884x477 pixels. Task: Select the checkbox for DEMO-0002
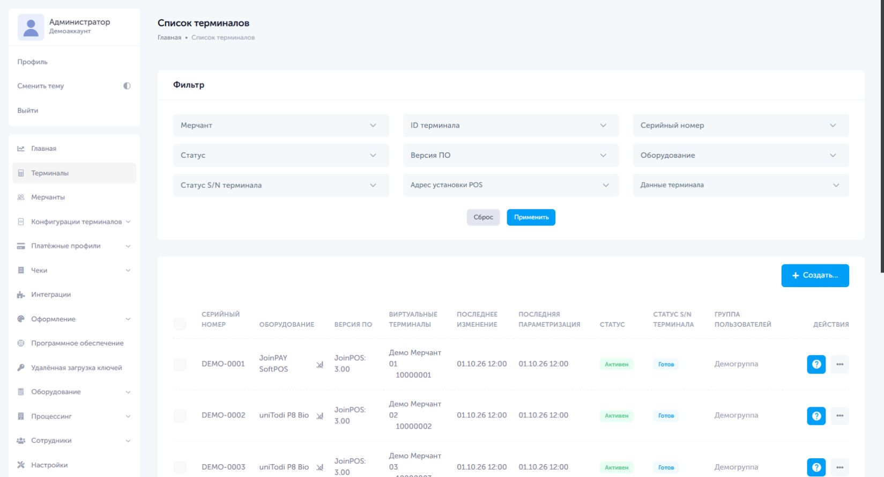tap(180, 416)
